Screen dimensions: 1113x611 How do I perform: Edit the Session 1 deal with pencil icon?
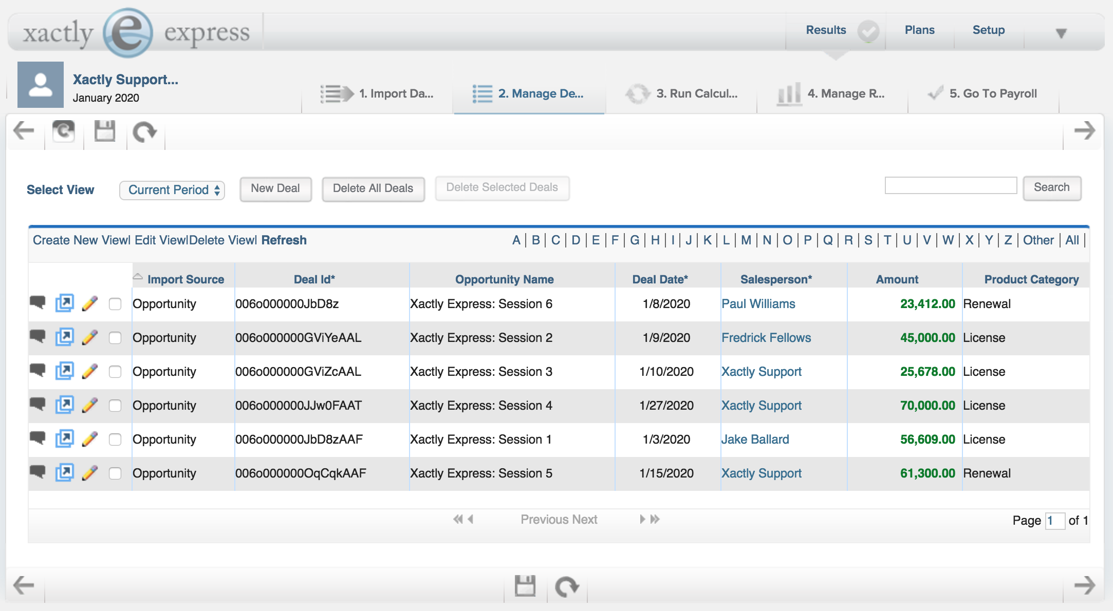[90, 438]
